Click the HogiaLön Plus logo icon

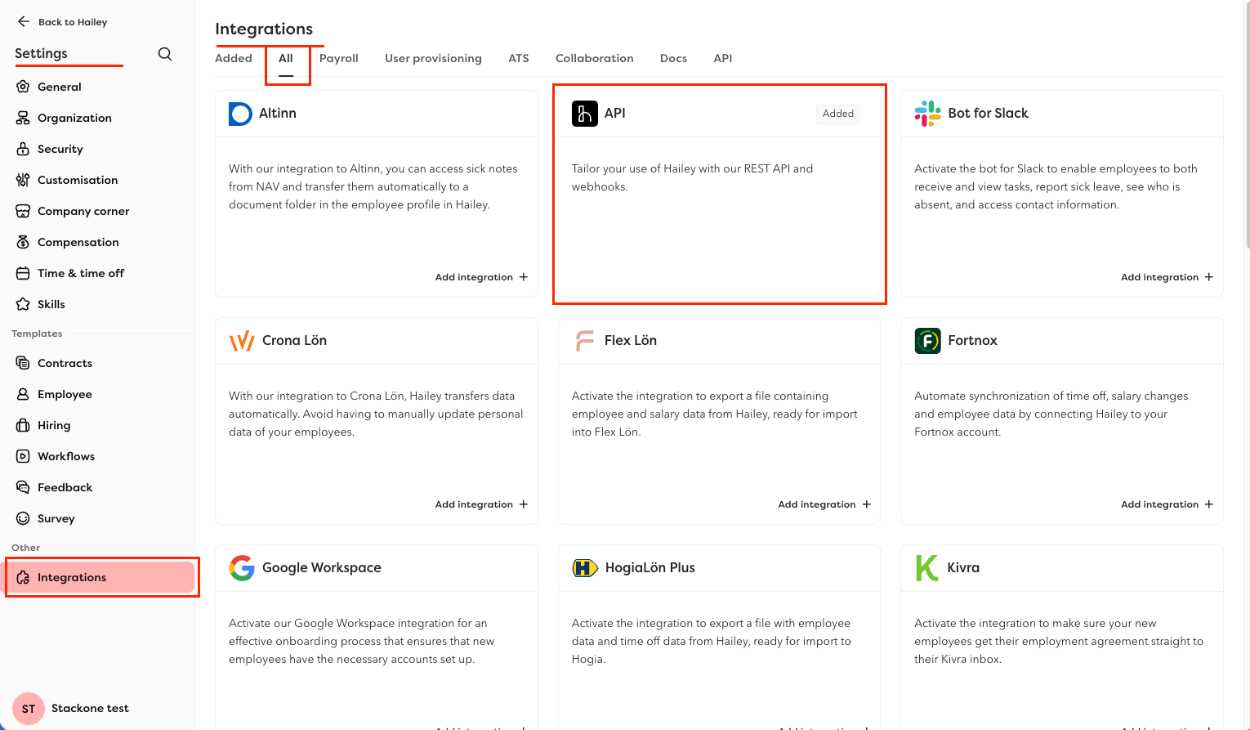[x=585, y=568]
